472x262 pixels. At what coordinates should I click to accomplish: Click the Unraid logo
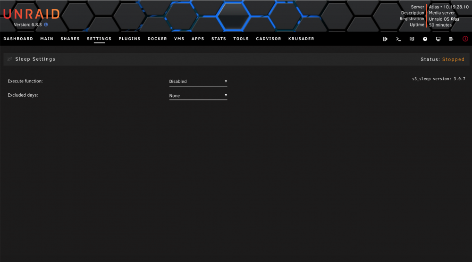[x=32, y=14]
